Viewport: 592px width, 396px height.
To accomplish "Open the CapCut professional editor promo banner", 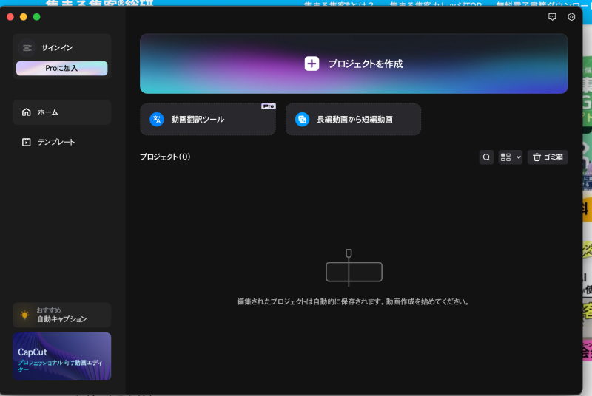I will click(x=61, y=356).
